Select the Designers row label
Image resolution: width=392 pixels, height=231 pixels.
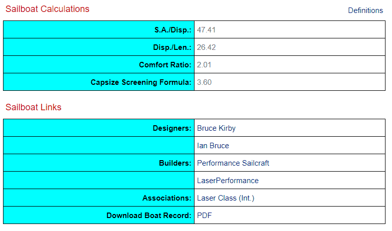[x=172, y=128]
